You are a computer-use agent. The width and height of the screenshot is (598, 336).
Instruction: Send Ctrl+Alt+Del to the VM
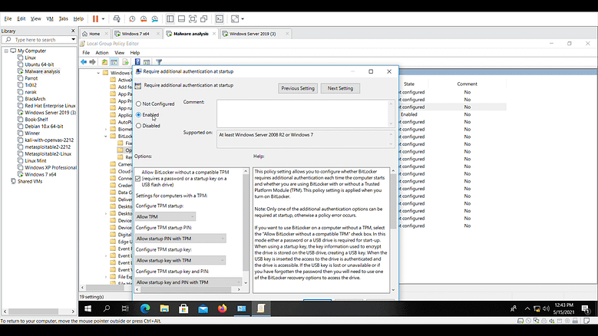[117, 18]
